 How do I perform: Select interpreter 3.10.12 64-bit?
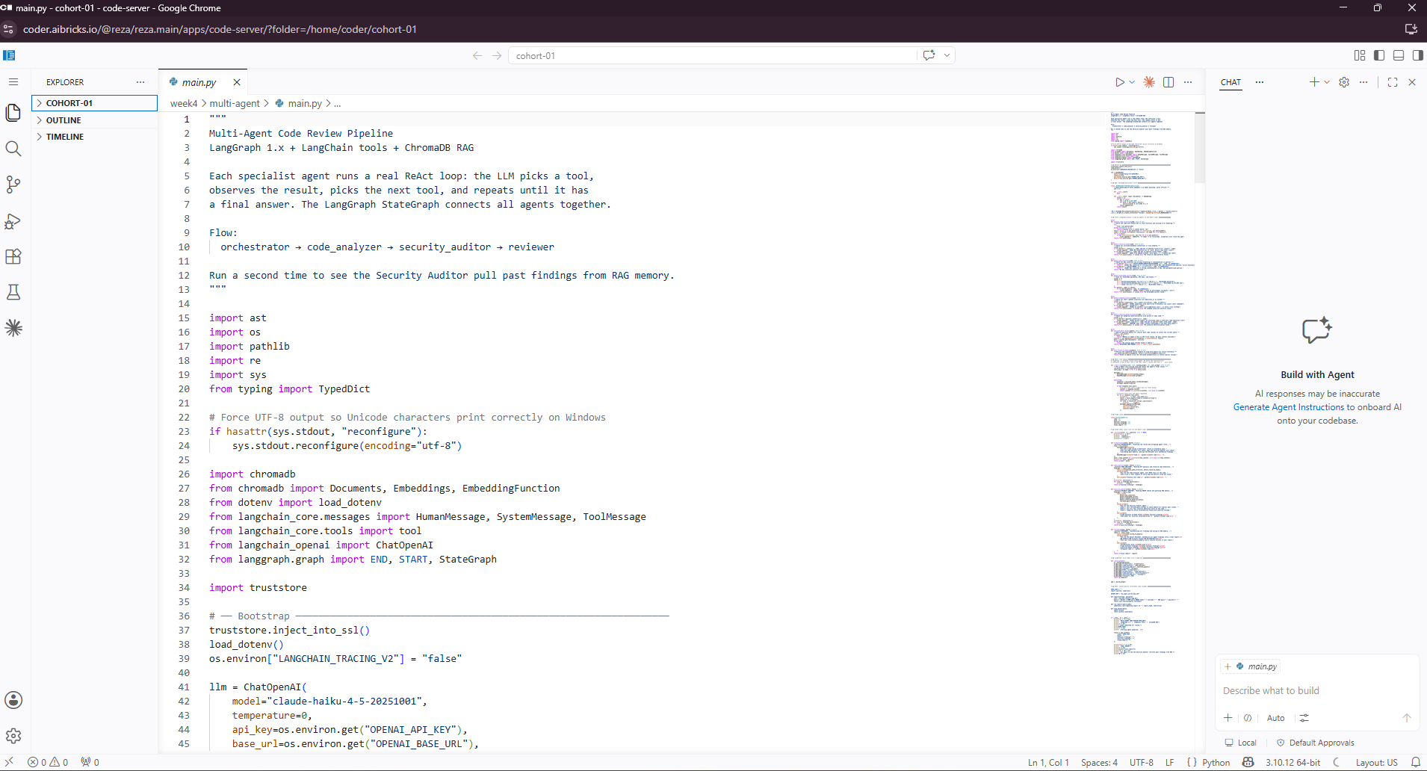pyautogui.click(x=1293, y=763)
